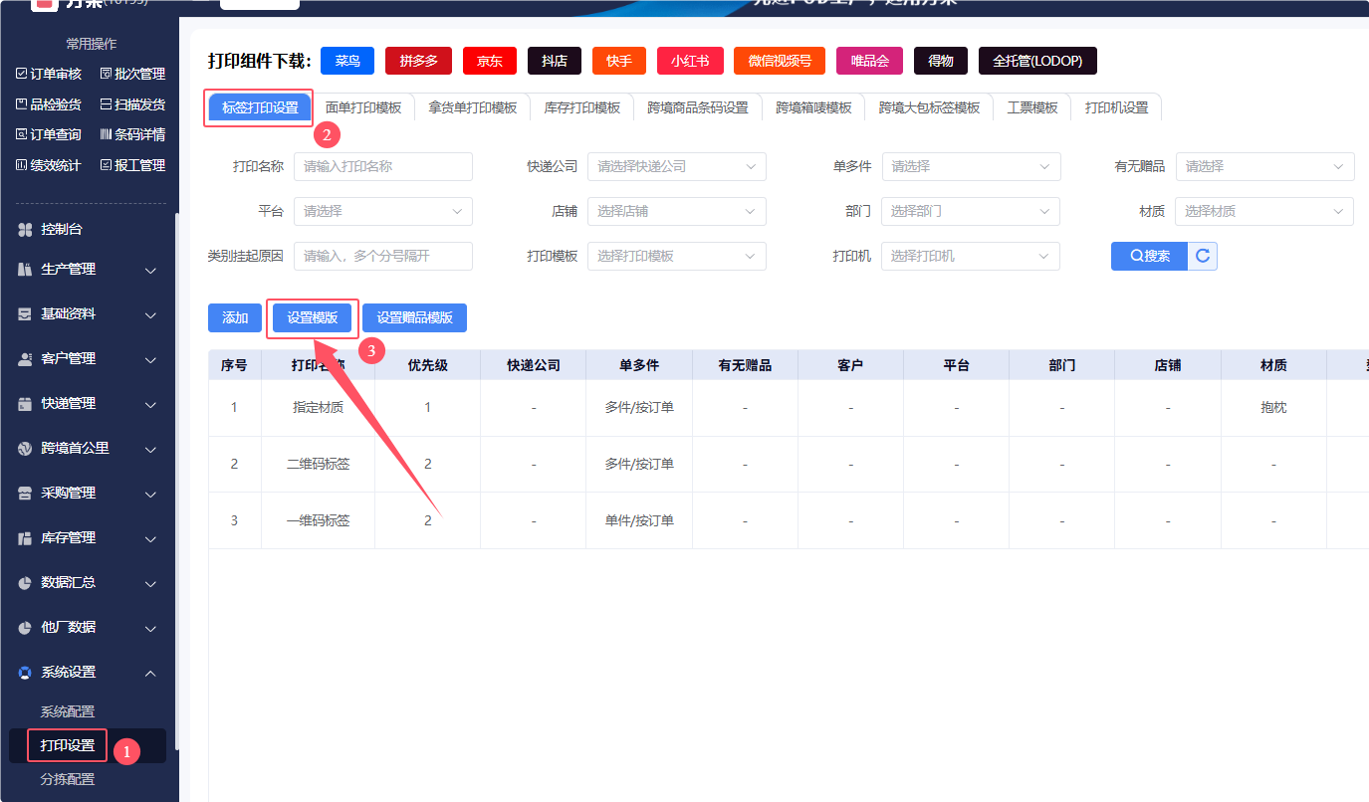Expand the 客户管理 menu chevron

coord(151,360)
